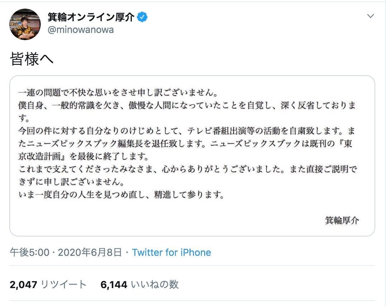Click the profile avatar photo
Viewport: 386px width, 306px height.
(25, 24)
